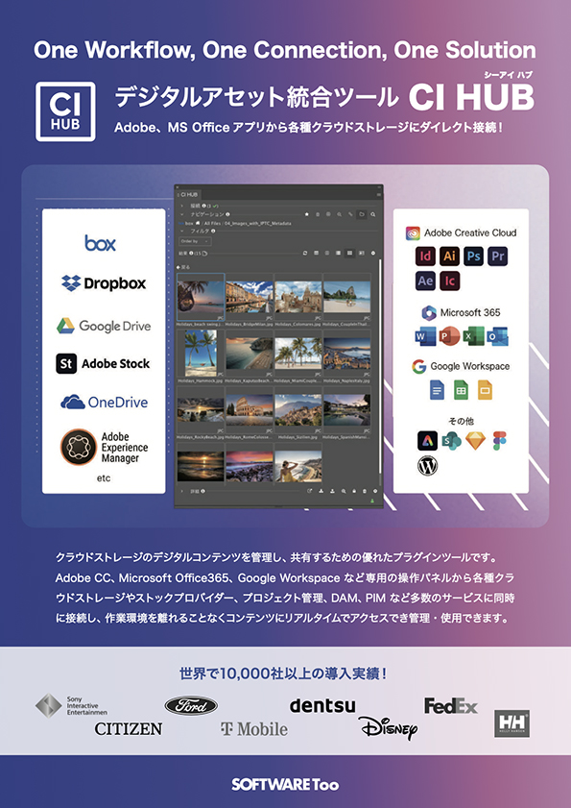Click the Figma icon
This screenshot has height=808, width=571.
click(x=499, y=441)
